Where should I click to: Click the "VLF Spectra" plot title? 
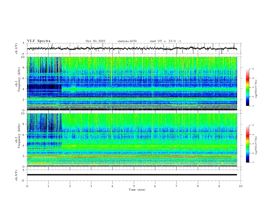point(39,41)
